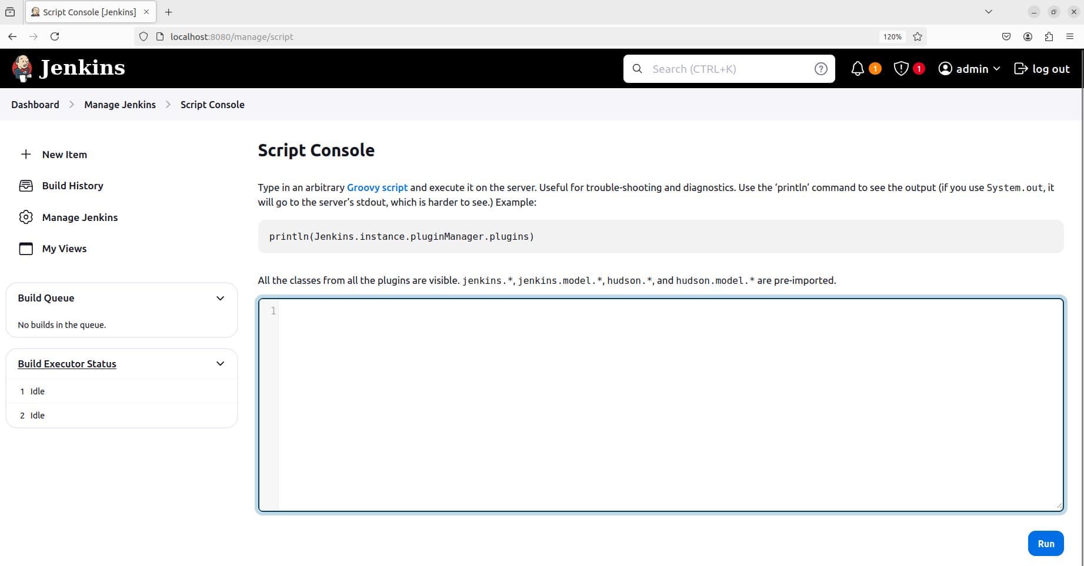Click the println example code block
Image resolution: width=1084 pixels, height=566 pixels.
point(661,237)
